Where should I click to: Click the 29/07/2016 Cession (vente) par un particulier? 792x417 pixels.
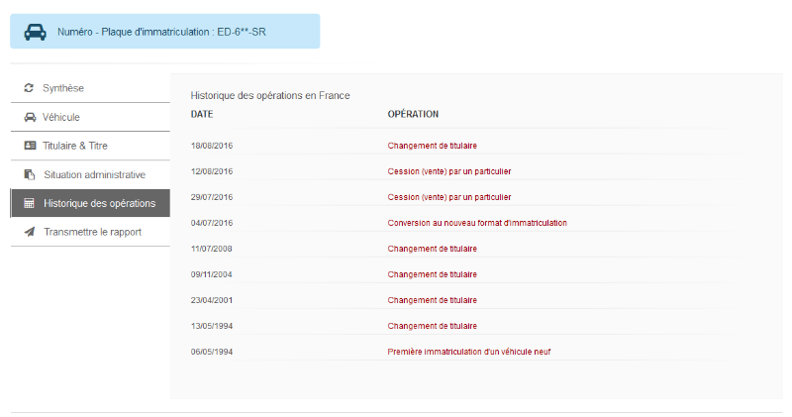[x=449, y=197]
